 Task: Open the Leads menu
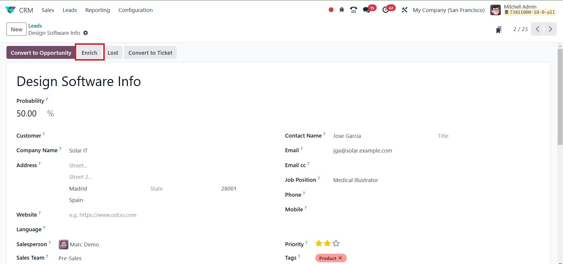point(70,10)
